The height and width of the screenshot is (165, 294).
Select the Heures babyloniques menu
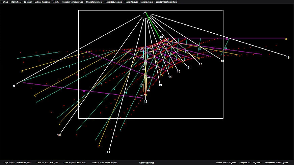pyautogui.click(x=114, y=2)
